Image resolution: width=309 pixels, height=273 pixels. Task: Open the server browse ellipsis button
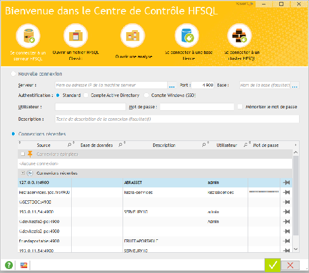[172, 85]
